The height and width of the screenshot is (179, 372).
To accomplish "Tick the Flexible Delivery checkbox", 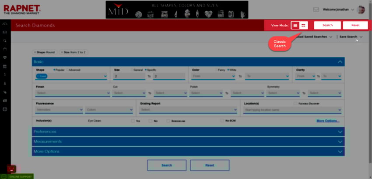I will pyautogui.click(x=295, y=104).
